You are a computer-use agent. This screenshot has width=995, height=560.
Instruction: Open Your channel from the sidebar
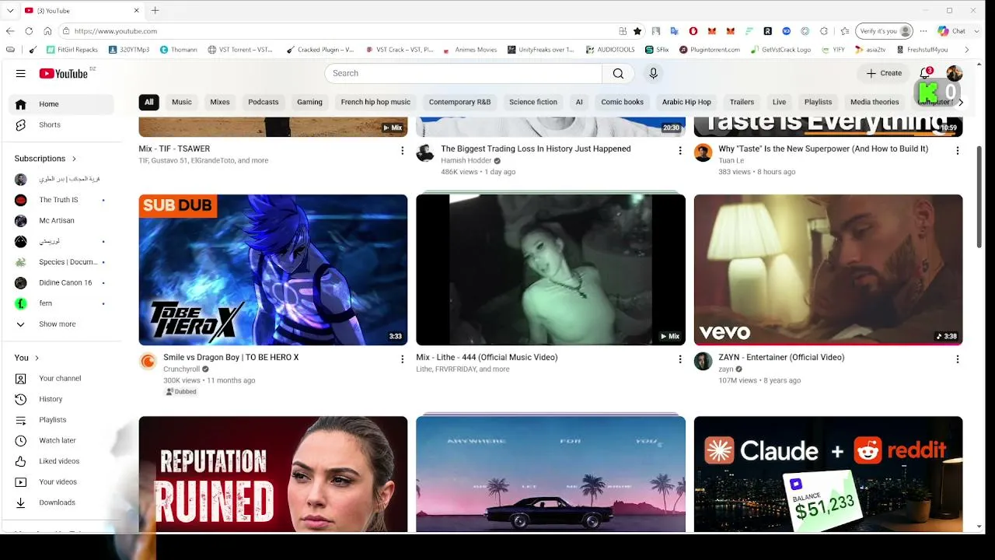pyautogui.click(x=59, y=378)
